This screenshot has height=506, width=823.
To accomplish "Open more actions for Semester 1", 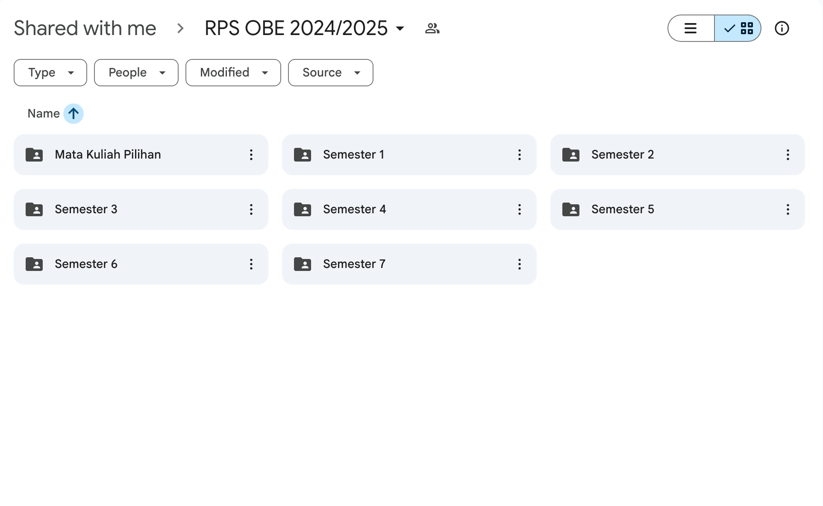I will click(x=519, y=155).
